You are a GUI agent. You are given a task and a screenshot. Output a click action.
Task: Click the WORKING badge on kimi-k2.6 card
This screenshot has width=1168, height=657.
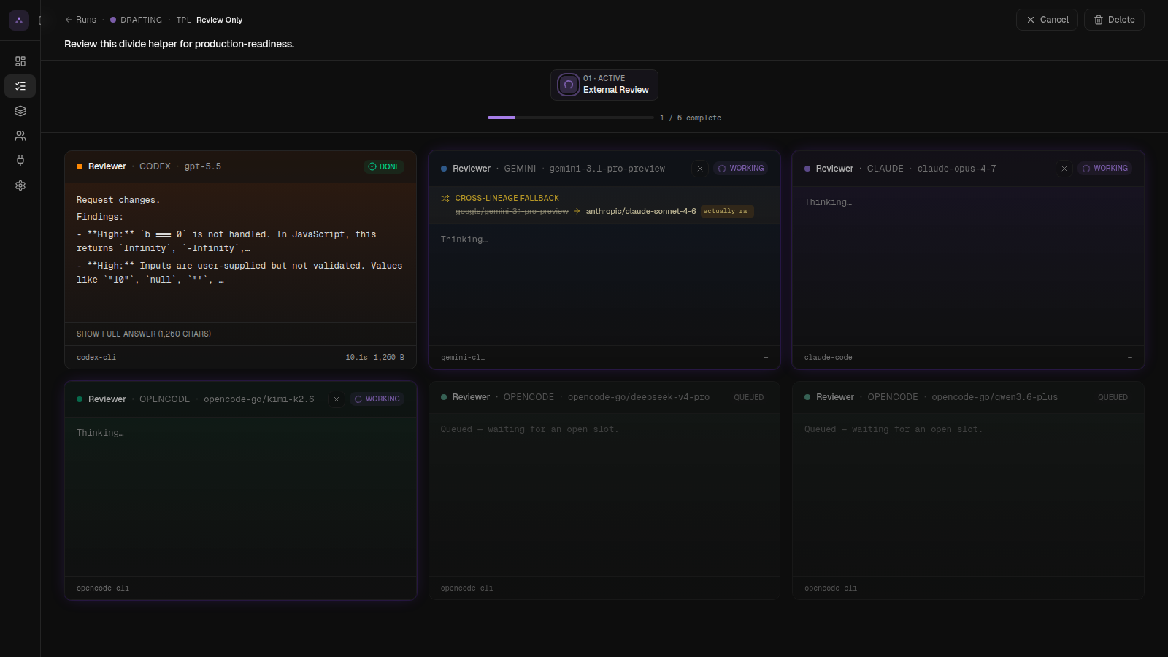377,399
